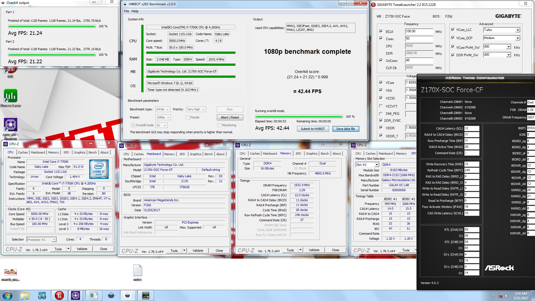Click Part 2 progress bar in Overkill output

point(52,55)
